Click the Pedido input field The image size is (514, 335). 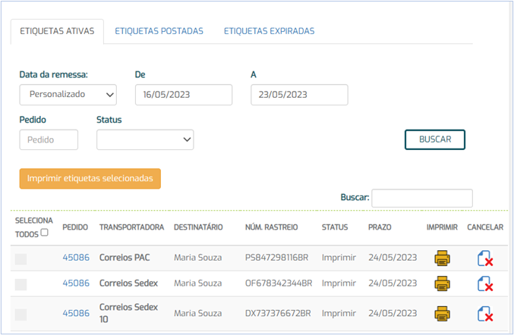pos(49,139)
